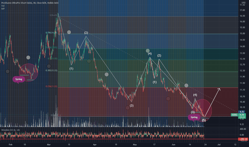Click the Mar date on time axis
Screen dimensions: 249x147
click(x=49, y=144)
